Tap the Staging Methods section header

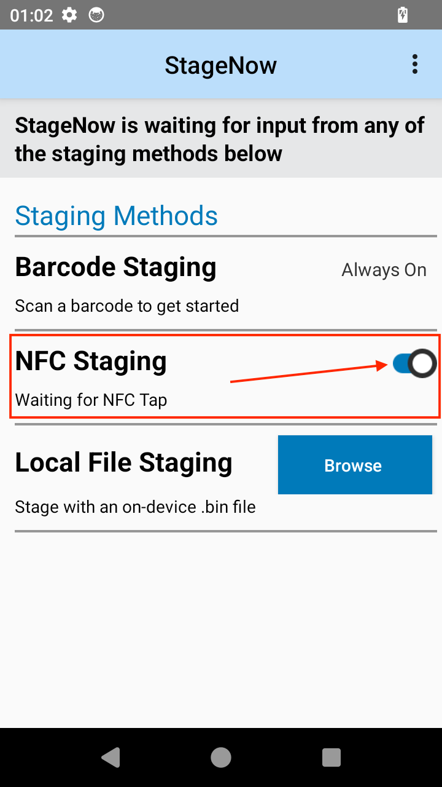[x=116, y=216]
